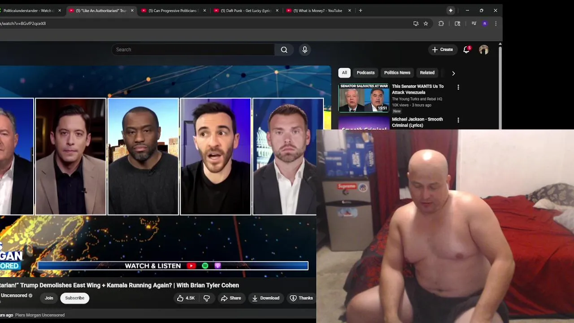Subscribe to Piers Morgan Uncensored
The image size is (574, 323).
[x=75, y=298]
